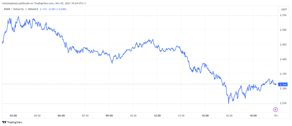
Task: Click the 04:30 time axis label
Action: [37, 115]
